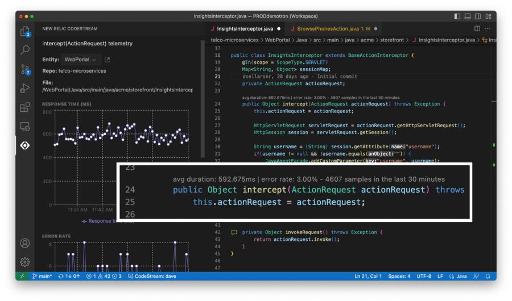The image size is (512, 301).
Task: Click the sidebar panel vertical scrollbar
Action: pos(203,99)
